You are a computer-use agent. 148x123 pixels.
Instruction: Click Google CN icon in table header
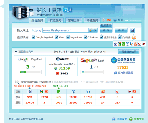44,91
